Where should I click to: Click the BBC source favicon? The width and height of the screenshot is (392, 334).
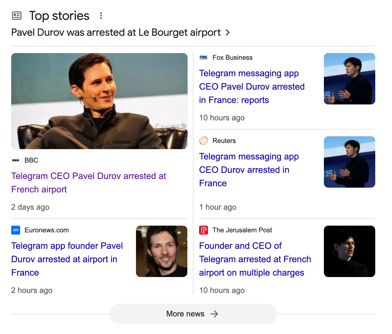[16, 160]
